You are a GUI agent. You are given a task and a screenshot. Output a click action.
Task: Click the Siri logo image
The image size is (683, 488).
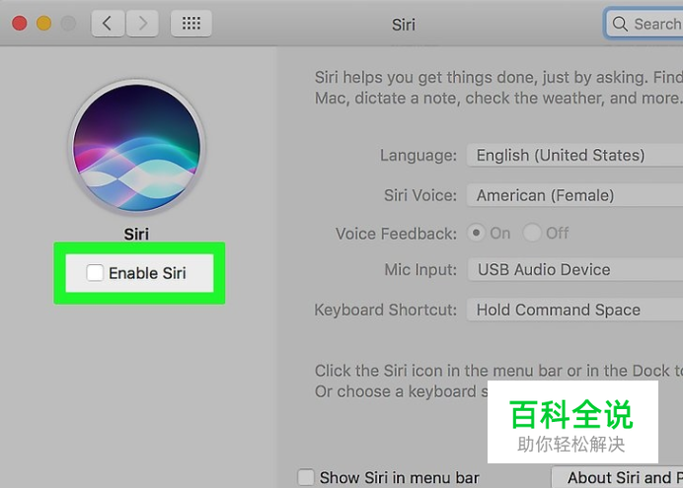coord(137,148)
